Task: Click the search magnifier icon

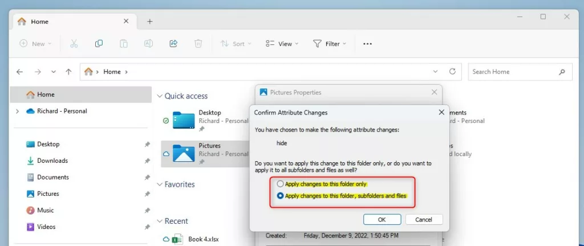Action: [562, 72]
